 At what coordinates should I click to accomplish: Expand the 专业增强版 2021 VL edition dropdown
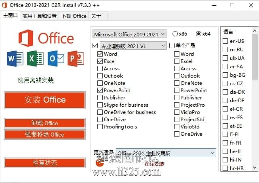[x=133, y=46]
